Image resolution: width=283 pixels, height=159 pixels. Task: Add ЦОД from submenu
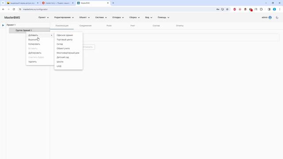pyautogui.click(x=69, y=66)
